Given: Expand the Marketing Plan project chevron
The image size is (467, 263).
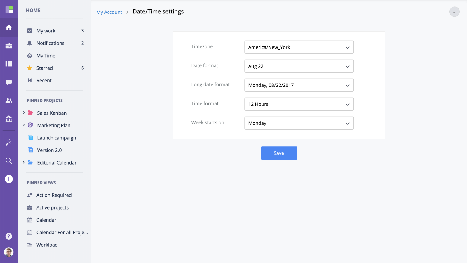Looking at the screenshot, I should coord(24,125).
